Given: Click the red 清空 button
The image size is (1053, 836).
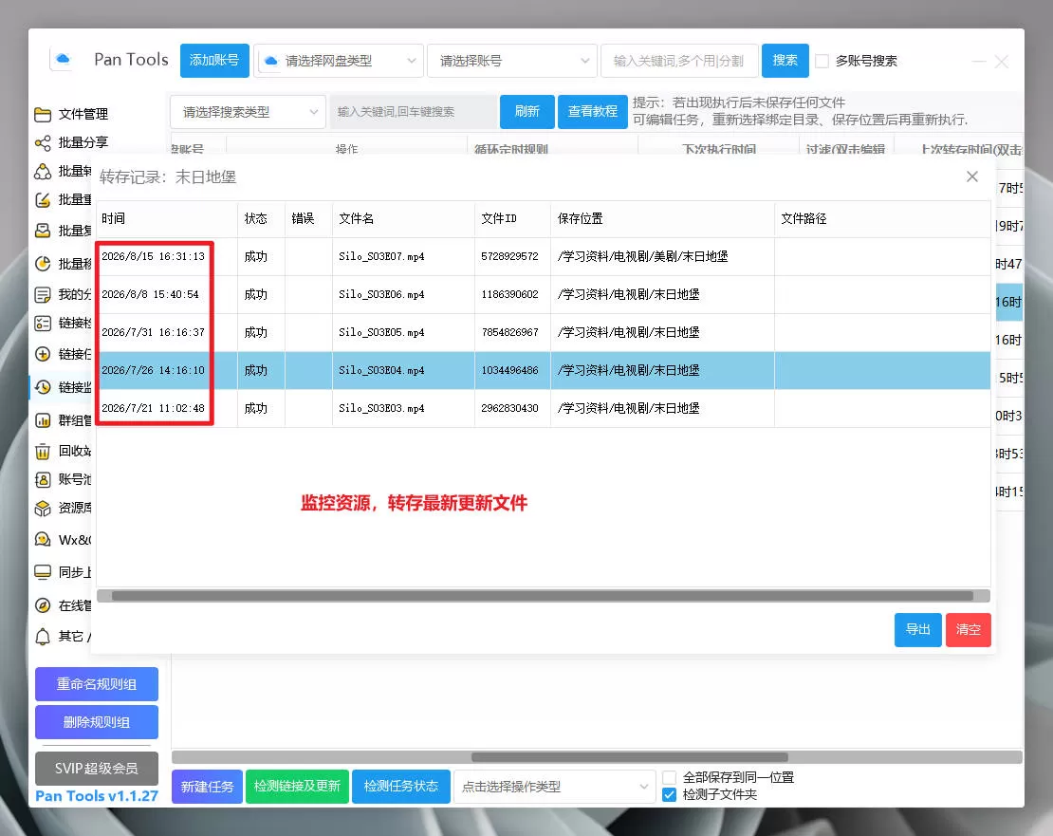Looking at the screenshot, I should [968, 630].
